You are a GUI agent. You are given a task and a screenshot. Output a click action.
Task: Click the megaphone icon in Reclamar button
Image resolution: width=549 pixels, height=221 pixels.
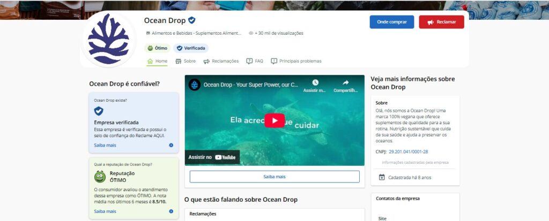point(431,22)
